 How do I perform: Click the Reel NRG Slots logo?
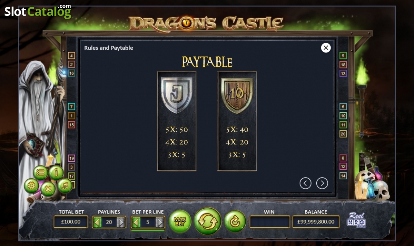356,220
